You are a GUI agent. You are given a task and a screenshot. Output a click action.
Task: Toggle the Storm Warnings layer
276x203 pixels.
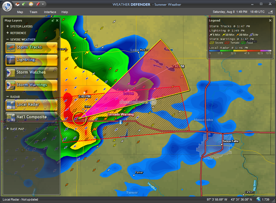click(x=32, y=85)
